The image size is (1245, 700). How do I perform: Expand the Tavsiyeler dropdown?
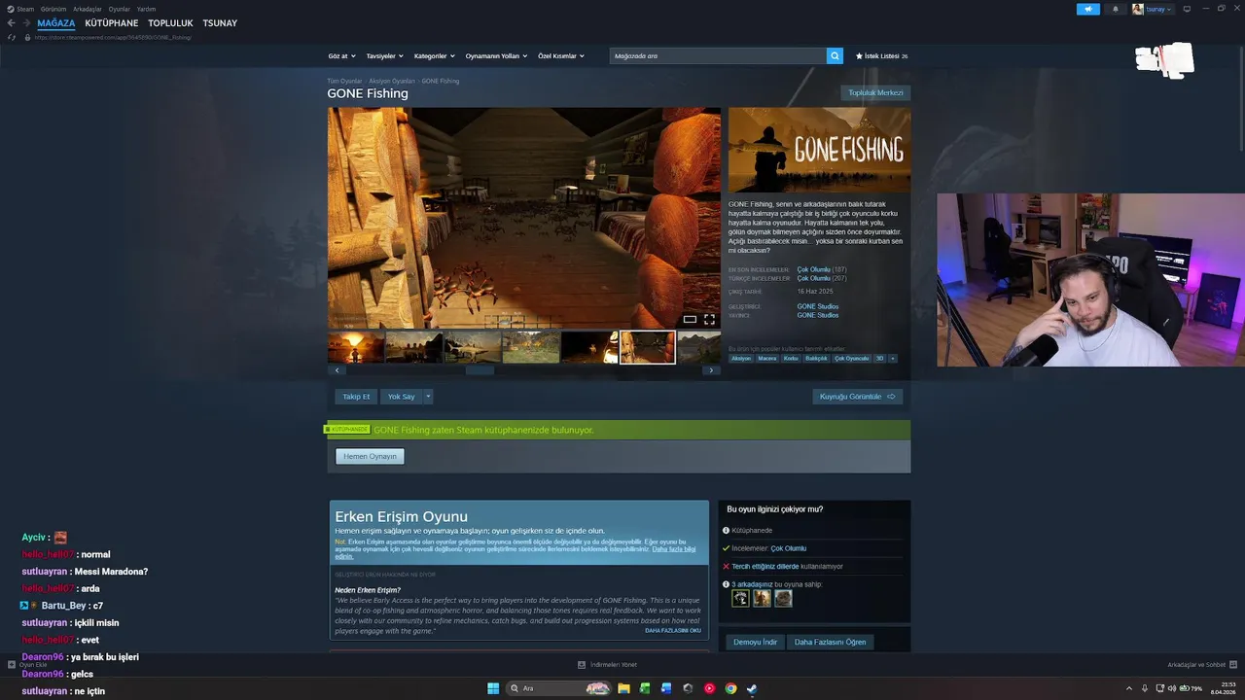tap(384, 56)
